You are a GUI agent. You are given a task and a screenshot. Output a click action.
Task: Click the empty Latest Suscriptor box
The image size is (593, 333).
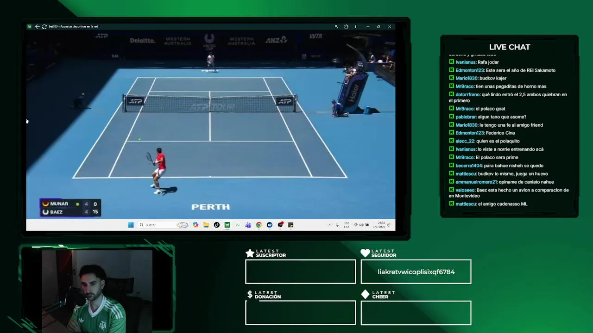pyautogui.click(x=300, y=271)
